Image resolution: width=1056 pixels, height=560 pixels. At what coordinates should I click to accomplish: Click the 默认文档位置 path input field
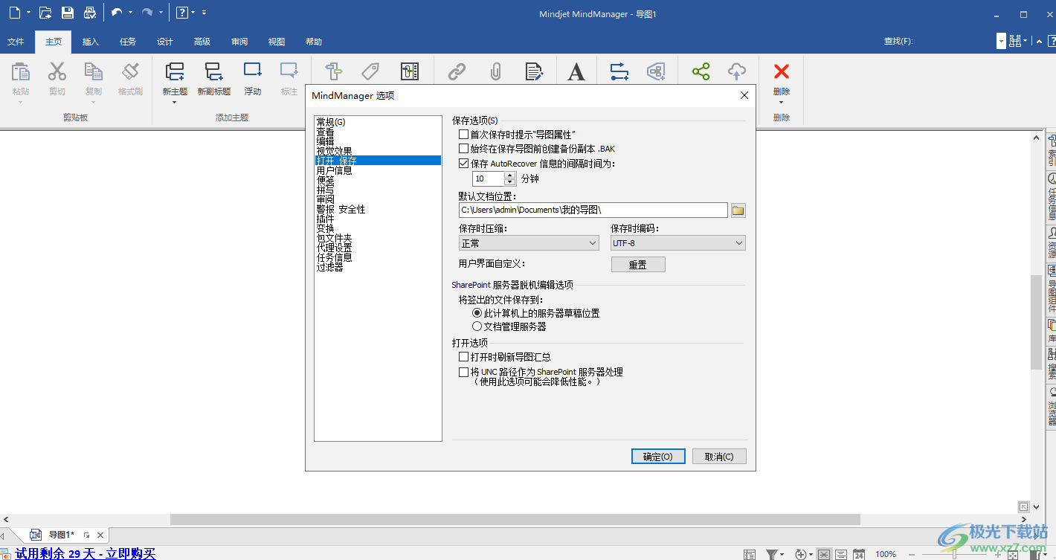pos(593,210)
